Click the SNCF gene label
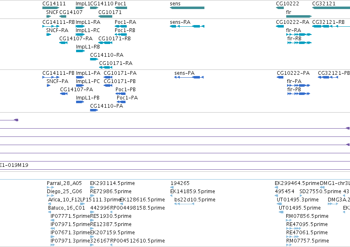This screenshot has height=247, width=350. 52,12
